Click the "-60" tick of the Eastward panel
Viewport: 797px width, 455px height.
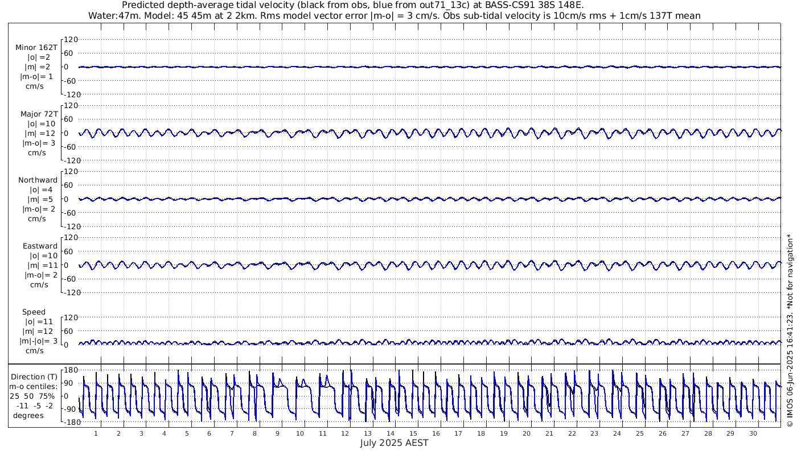tap(71, 279)
